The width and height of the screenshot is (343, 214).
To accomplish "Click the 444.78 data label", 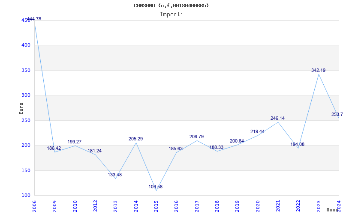I will pyautogui.click(x=34, y=19).
